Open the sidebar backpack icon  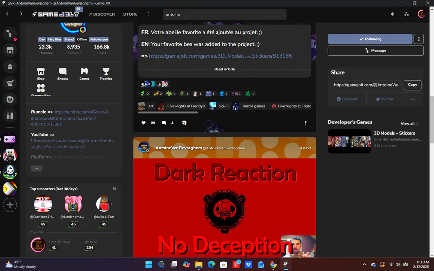[x=10, y=67]
